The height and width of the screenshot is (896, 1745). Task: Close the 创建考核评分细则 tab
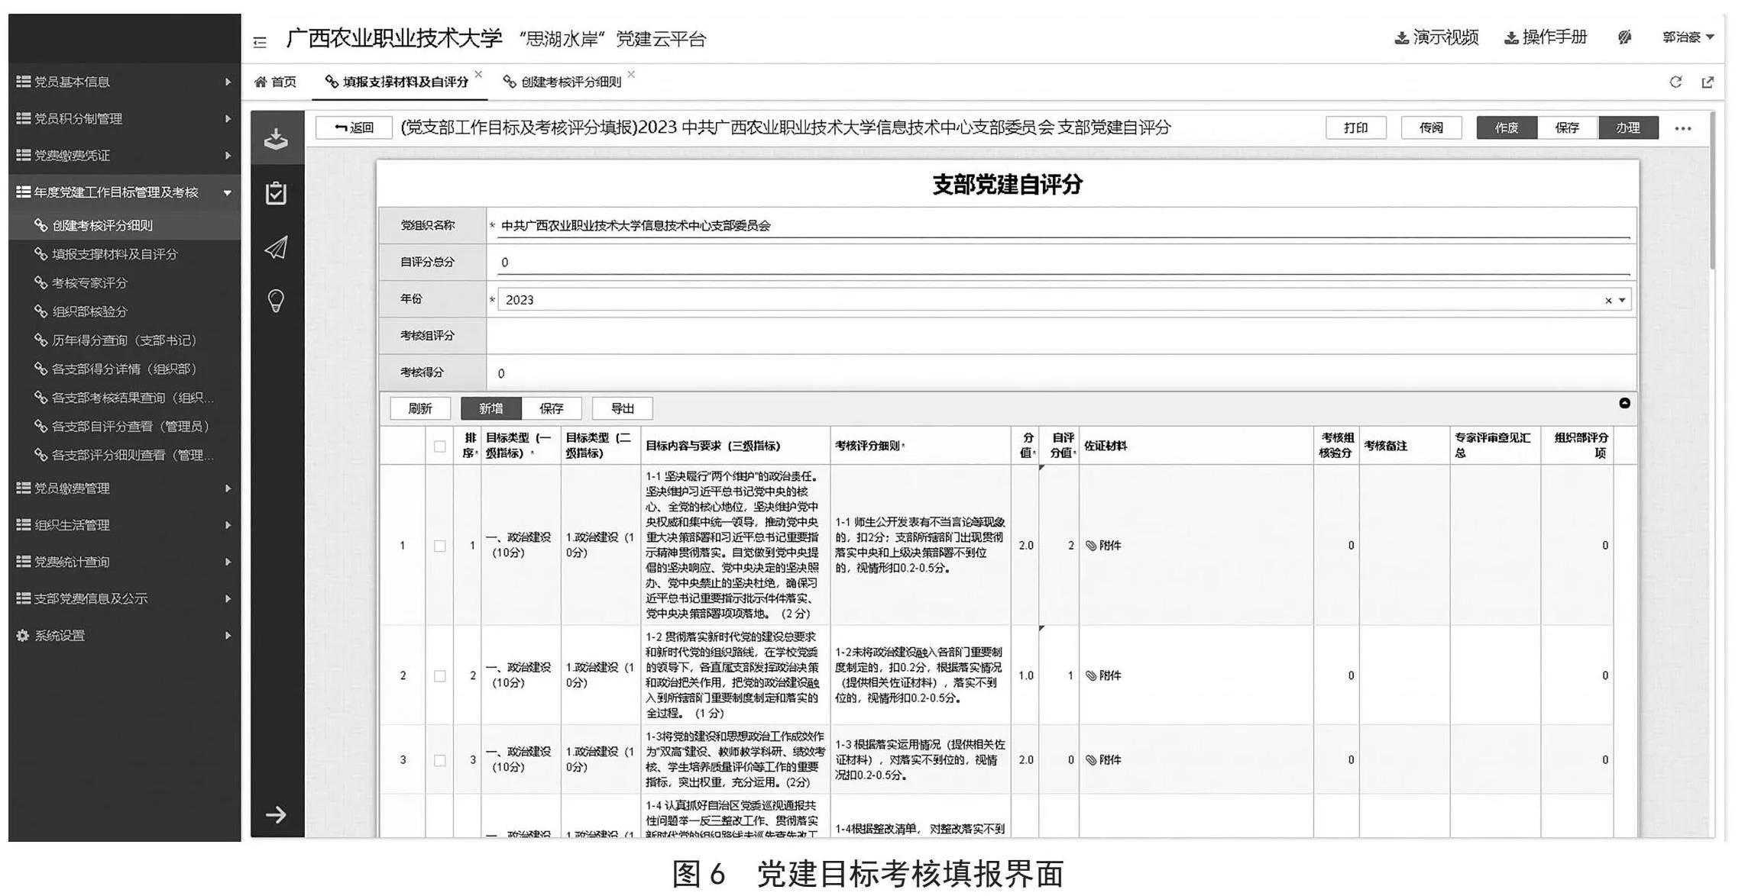coord(631,74)
